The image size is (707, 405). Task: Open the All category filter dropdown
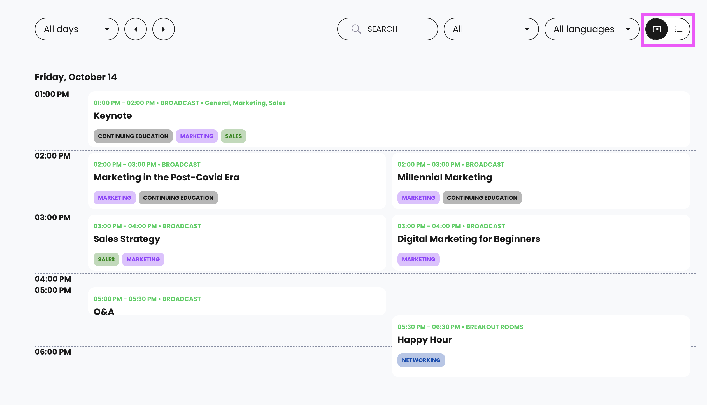pos(491,29)
